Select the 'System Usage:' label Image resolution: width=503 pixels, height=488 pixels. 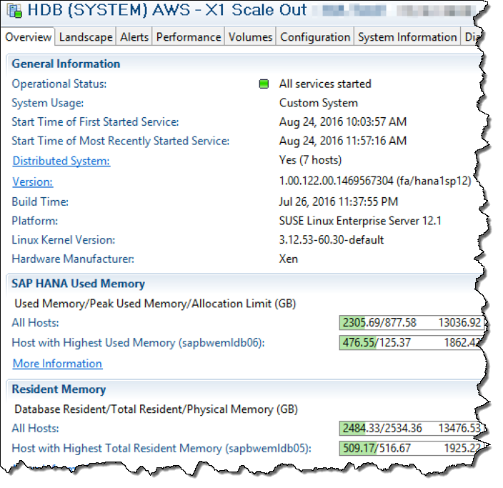[x=47, y=103]
